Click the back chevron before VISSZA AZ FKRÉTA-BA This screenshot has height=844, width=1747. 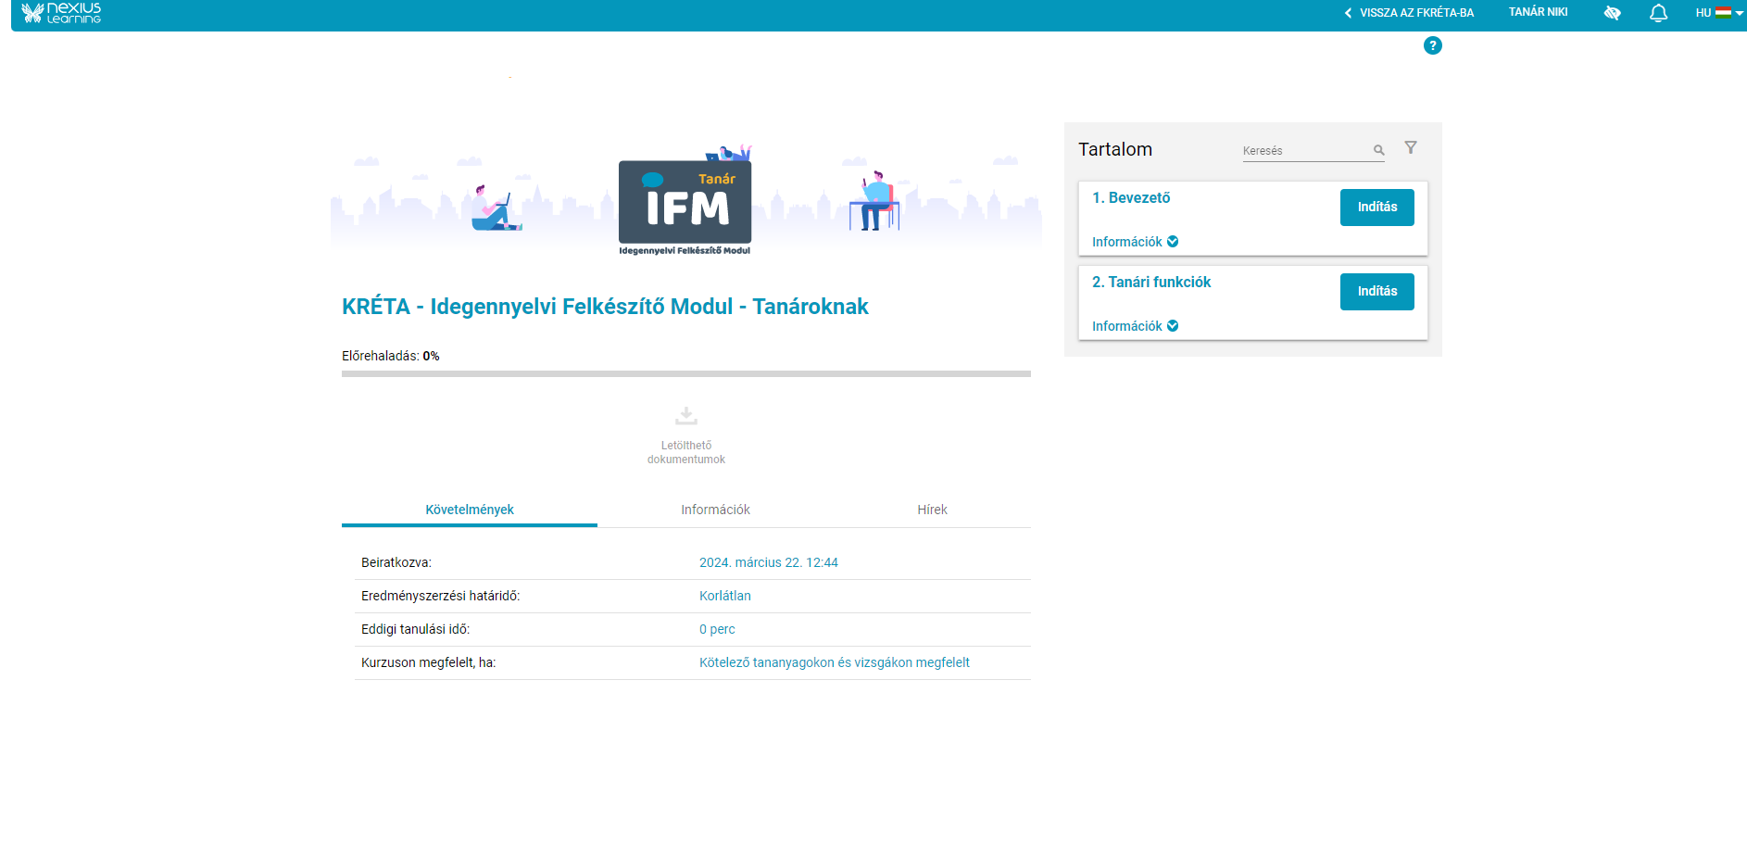tap(1348, 13)
